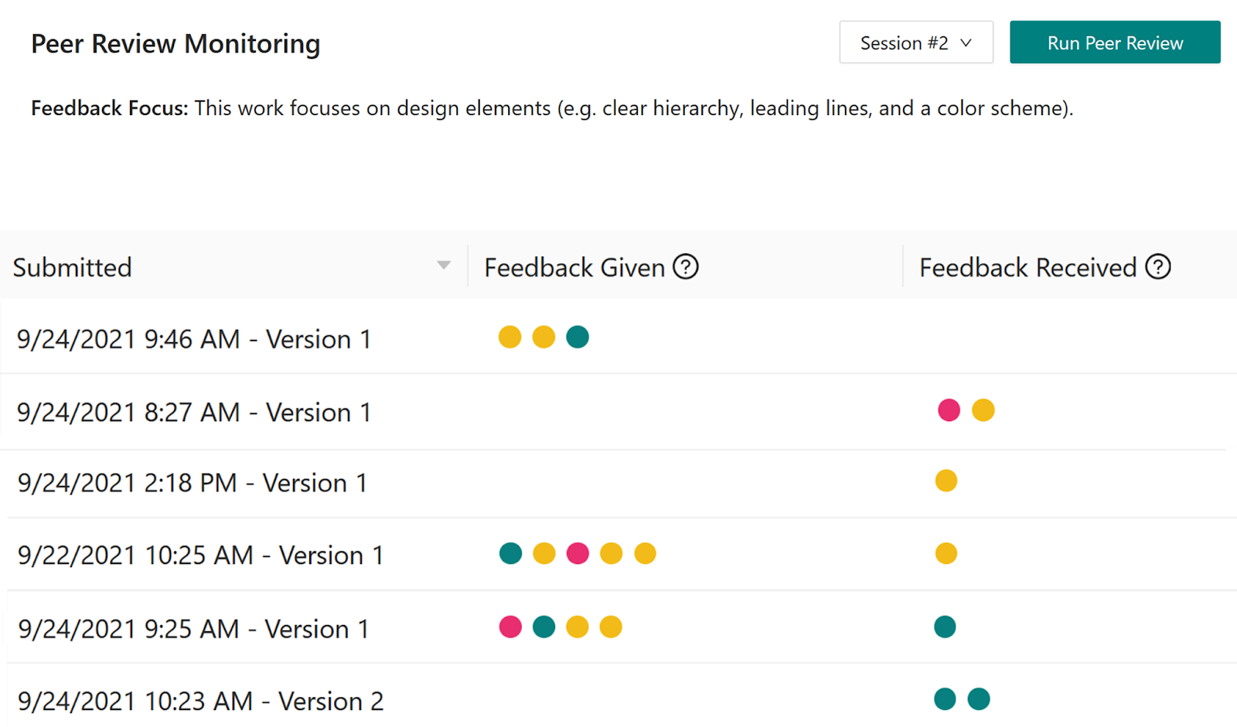Click the Feedback Given column header
This screenshot has width=1237, height=727.
pyautogui.click(x=574, y=267)
